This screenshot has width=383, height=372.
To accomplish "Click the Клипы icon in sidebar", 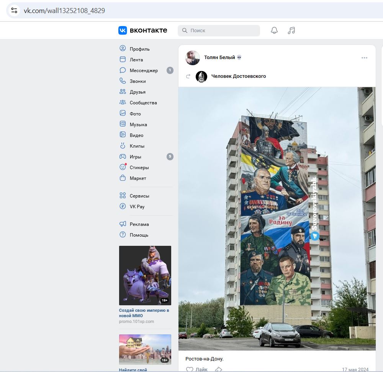I will (123, 145).
